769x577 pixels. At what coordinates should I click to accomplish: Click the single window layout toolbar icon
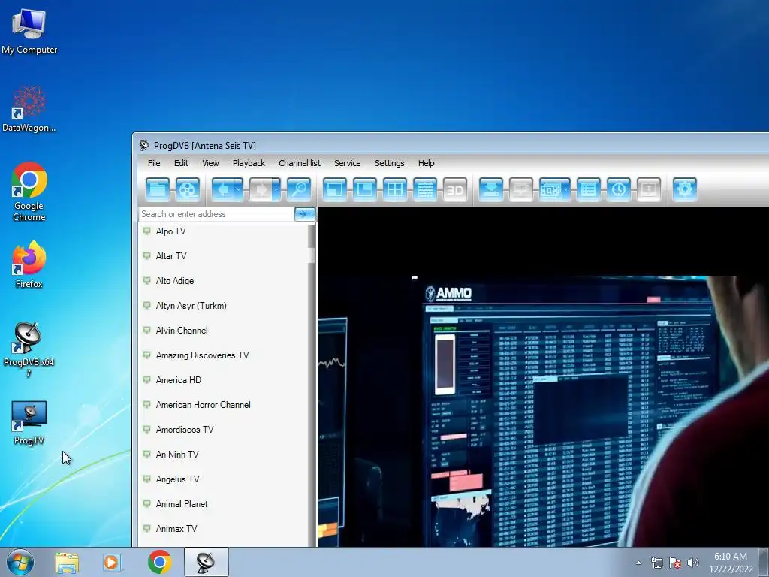click(335, 189)
